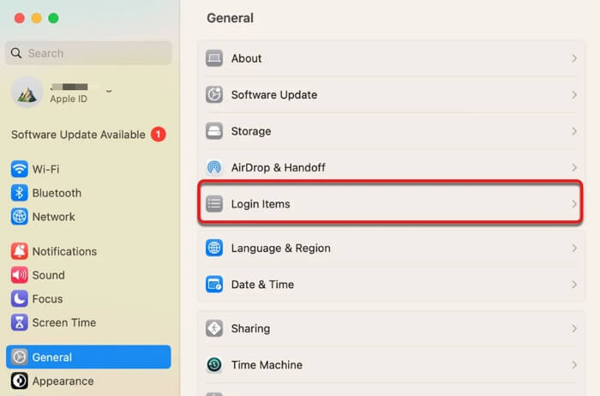Open Time Machine settings row

[x=391, y=364]
